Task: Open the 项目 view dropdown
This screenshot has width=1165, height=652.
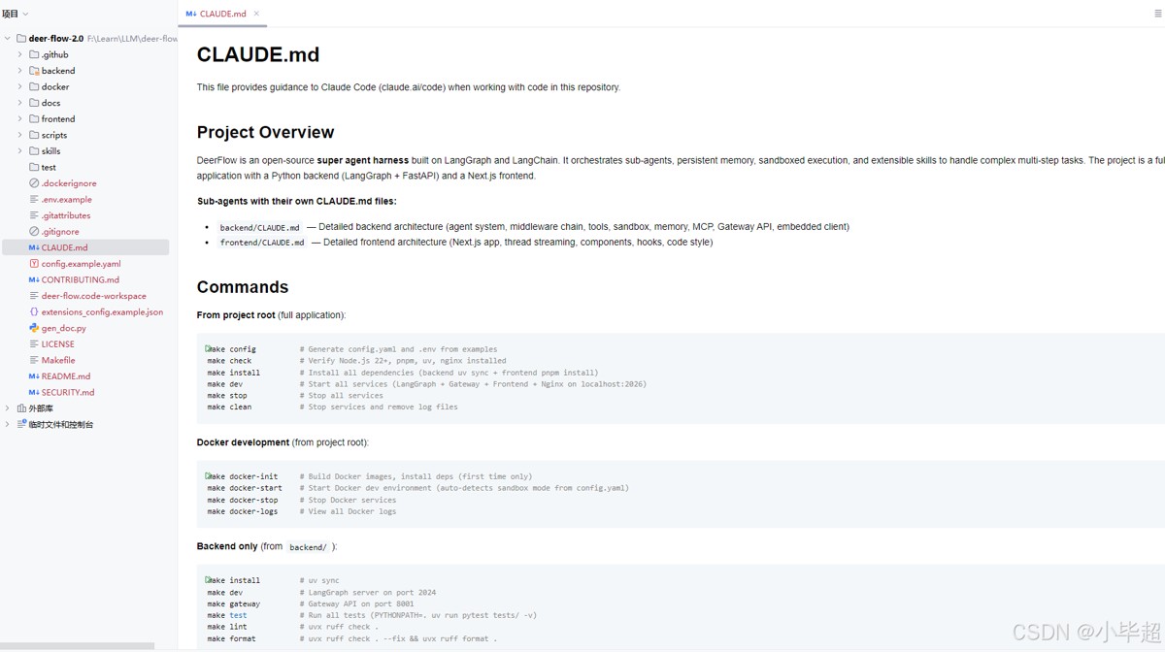Action: [x=16, y=14]
